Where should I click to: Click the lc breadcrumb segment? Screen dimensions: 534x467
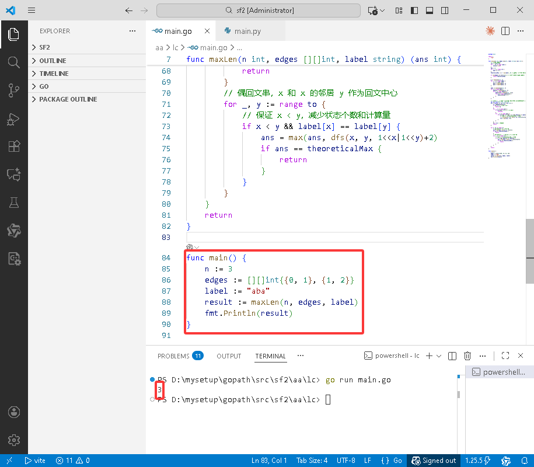click(x=176, y=48)
